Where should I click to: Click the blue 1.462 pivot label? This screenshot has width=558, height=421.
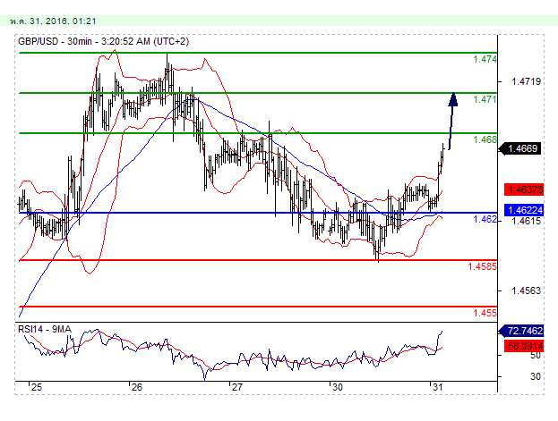pos(485,219)
